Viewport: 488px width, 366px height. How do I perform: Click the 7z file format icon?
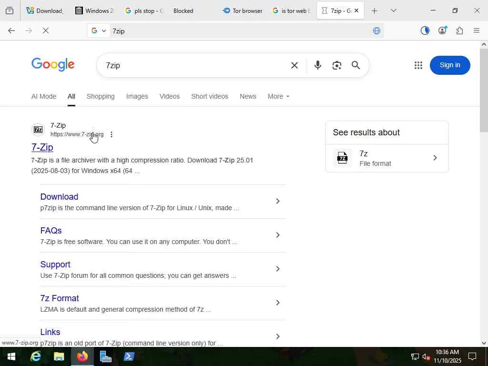[x=342, y=158]
